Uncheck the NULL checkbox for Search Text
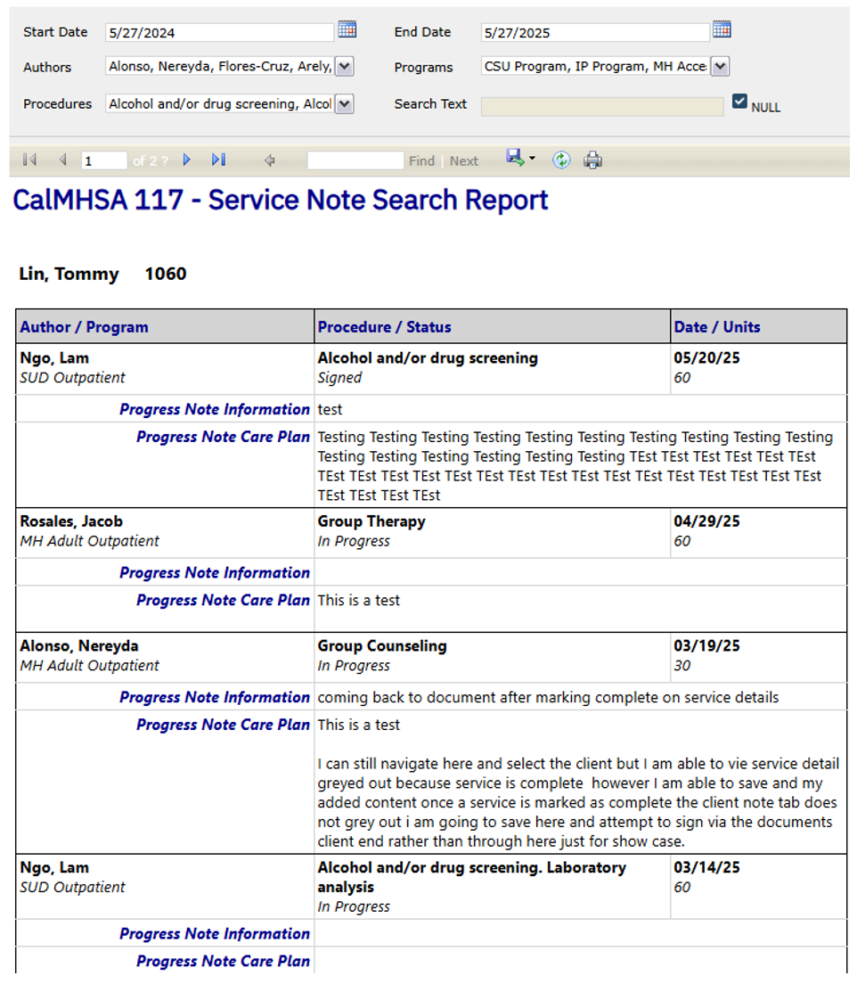 click(x=739, y=102)
